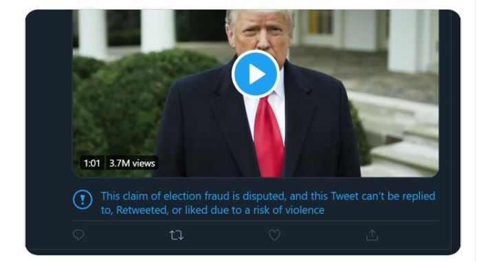The height and width of the screenshot is (262, 477).
Task: Open the election fraud disputed notice link
Action: (268, 203)
